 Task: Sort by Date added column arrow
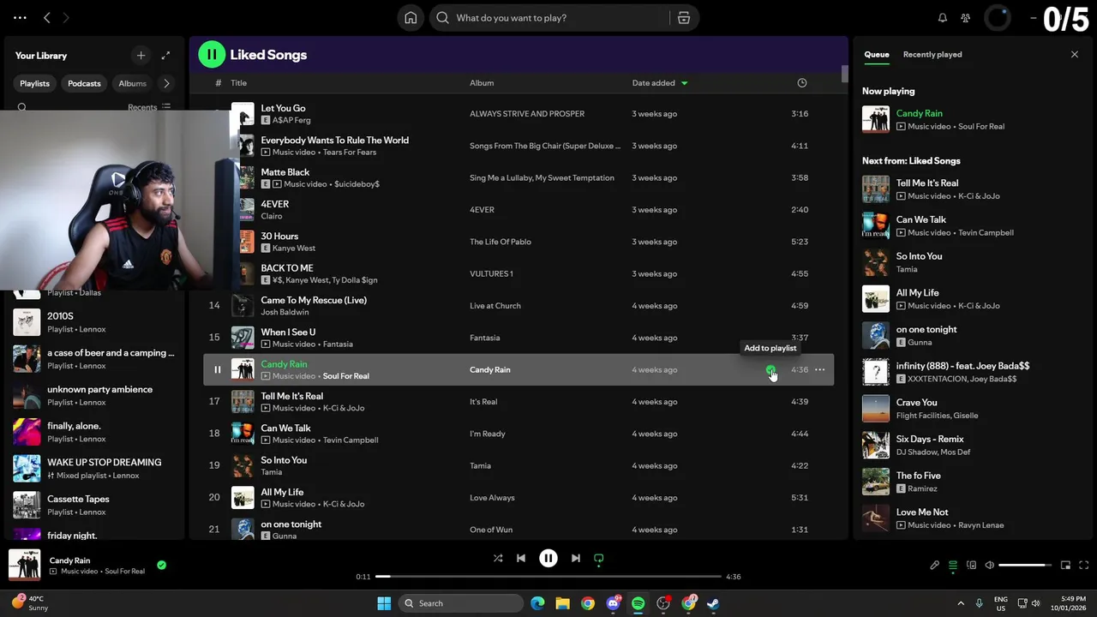click(x=684, y=83)
